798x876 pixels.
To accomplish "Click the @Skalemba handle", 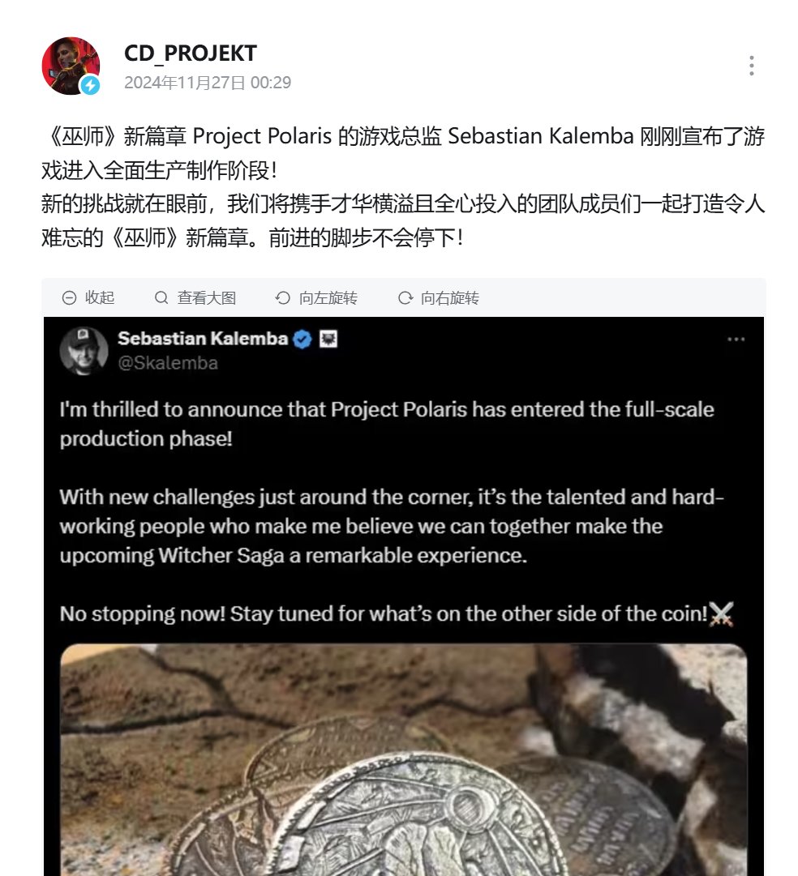I will coord(168,363).
